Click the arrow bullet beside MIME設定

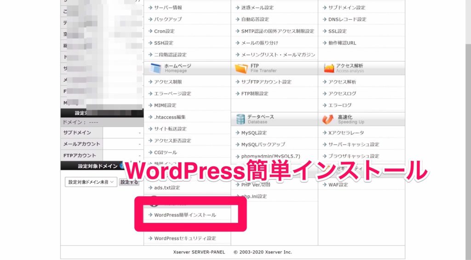pyautogui.click(x=151, y=105)
